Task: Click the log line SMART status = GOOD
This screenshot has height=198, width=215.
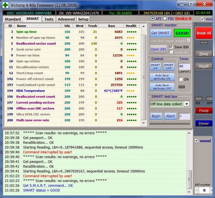Action: pos(41,190)
